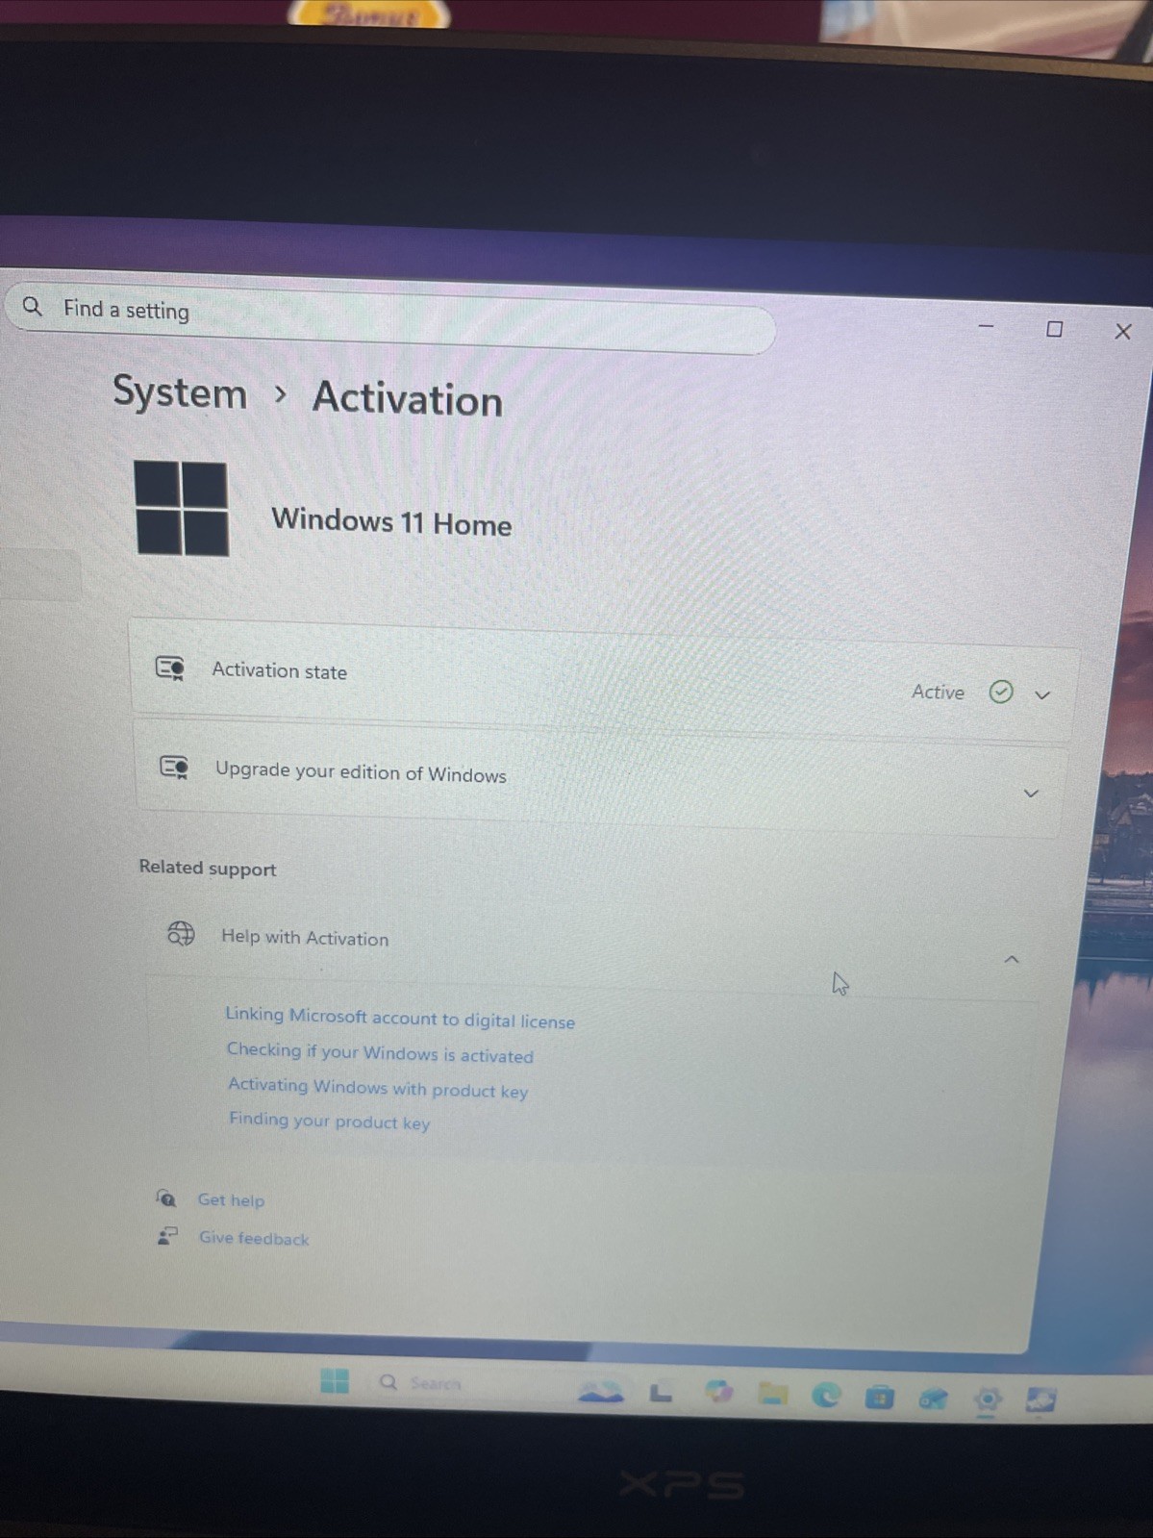1153x1538 pixels.
Task: Collapse the Help with Activation section
Action: 1012,960
